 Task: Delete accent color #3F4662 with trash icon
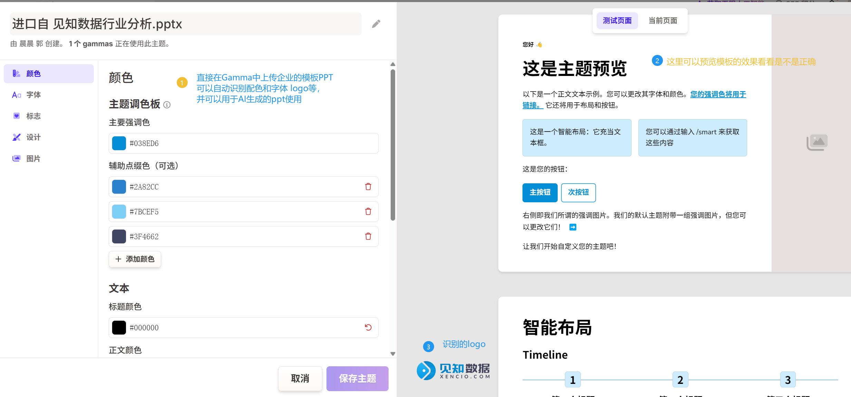click(368, 236)
